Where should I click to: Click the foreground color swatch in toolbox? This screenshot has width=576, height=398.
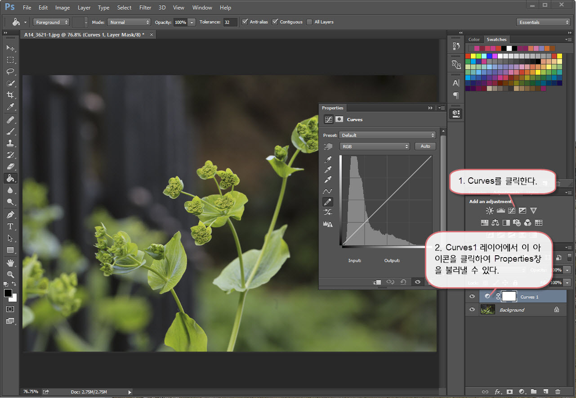[x=8, y=293]
